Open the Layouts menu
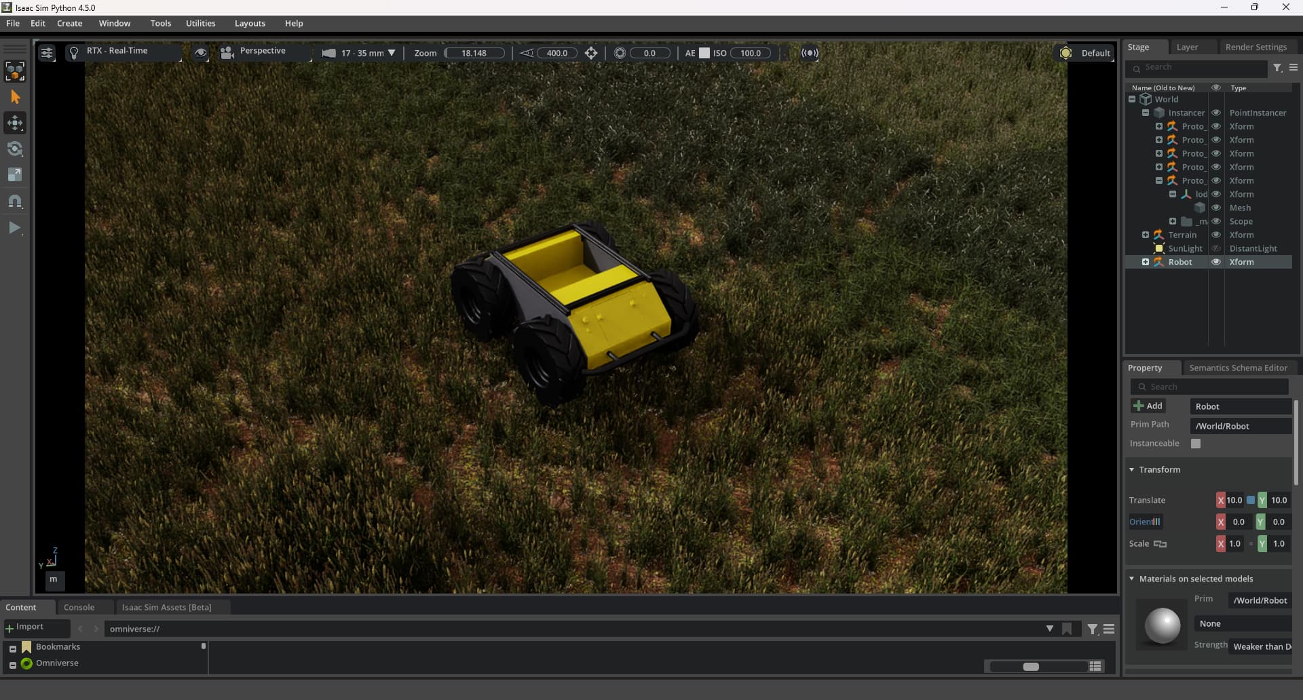This screenshot has height=700, width=1303. [250, 23]
